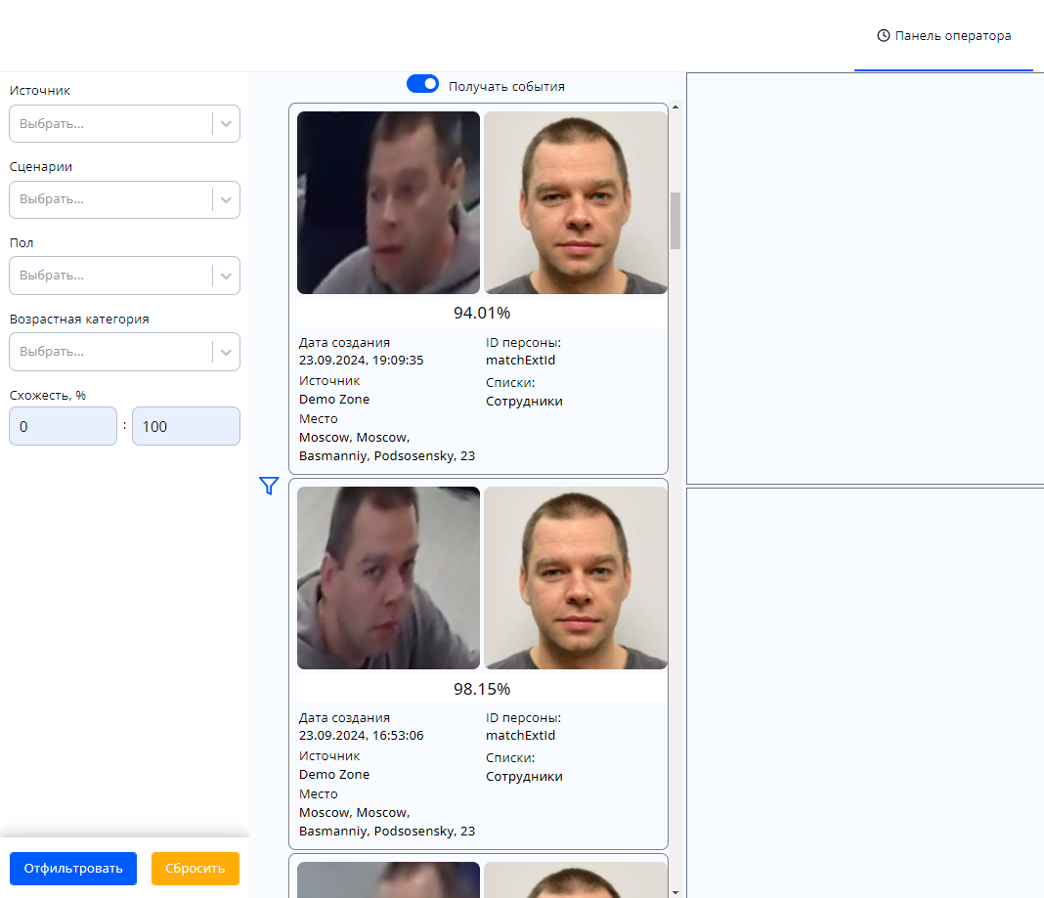The height and width of the screenshot is (898, 1044).
Task: Click the minimum similarity field showing 0
Action: tap(64, 426)
